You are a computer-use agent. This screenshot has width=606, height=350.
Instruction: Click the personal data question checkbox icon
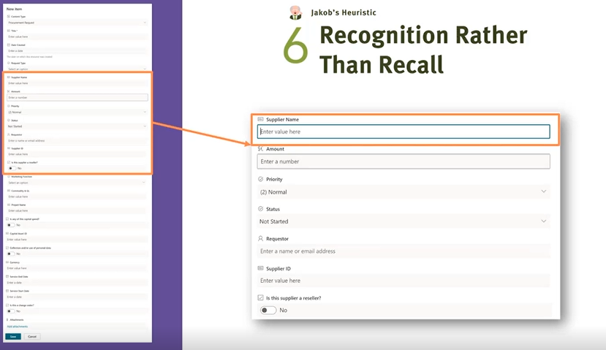(7, 248)
